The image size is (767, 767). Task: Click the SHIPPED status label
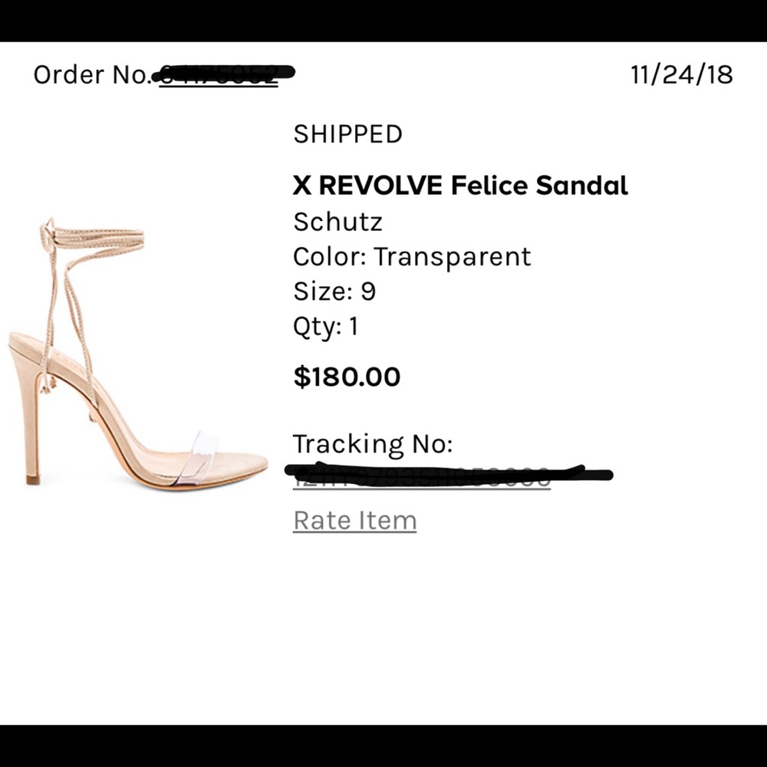point(347,133)
